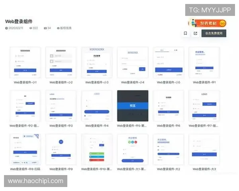Open the Web登录组件-中4 thumbnail
Screen dimensions: 239x191
click(97, 106)
